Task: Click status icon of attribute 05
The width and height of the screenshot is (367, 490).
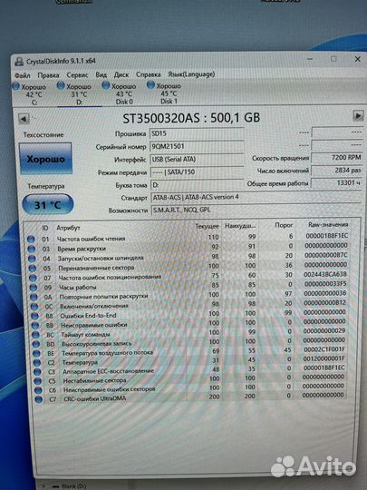Action: click(x=33, y=269)
